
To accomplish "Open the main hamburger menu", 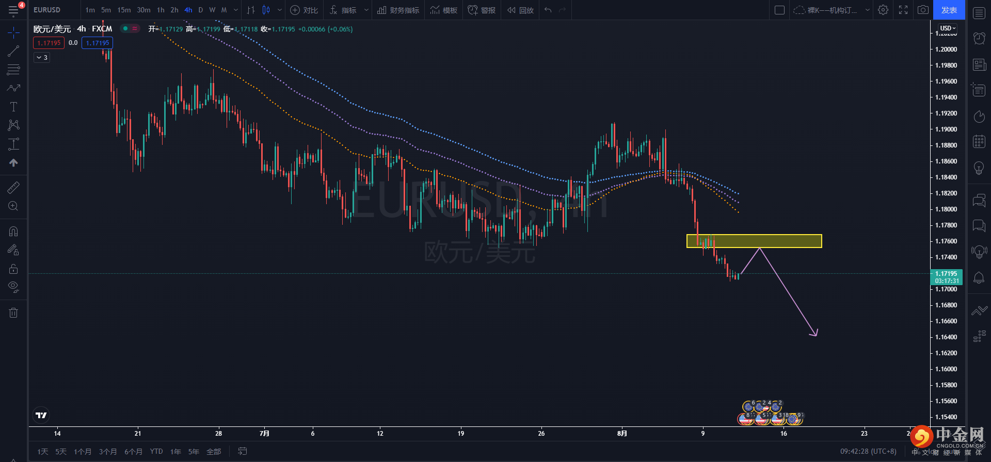I will 13,10.
